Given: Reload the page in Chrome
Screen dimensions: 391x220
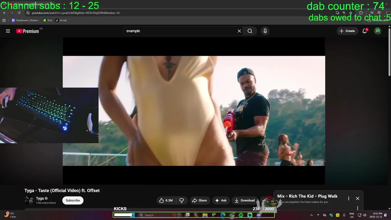Looking at the screenshot, I should tap(19, 13).
